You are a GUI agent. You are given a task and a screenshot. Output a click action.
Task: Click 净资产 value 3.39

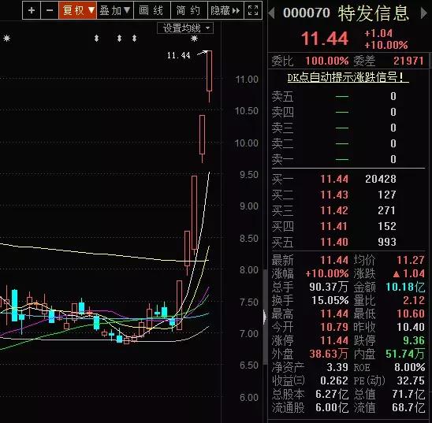(x=337, y=367)
